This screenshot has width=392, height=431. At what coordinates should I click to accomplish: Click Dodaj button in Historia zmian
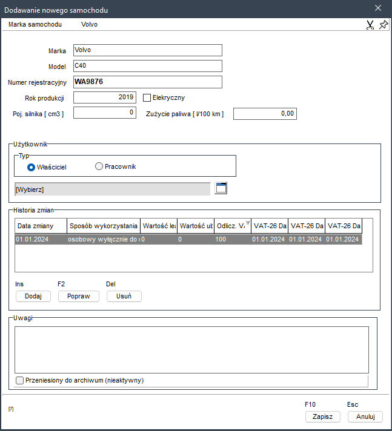coord(33,297)
